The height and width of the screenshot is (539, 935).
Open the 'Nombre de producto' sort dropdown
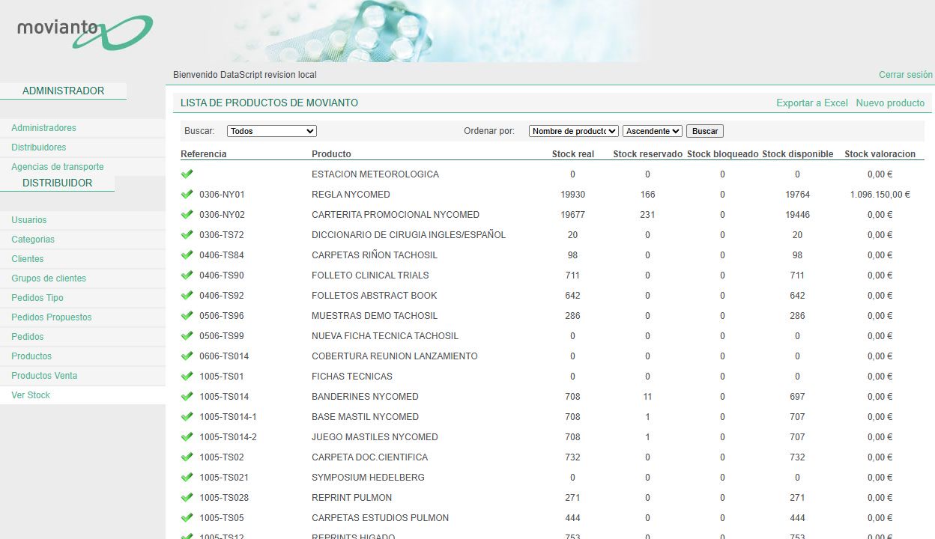[574, 131]
